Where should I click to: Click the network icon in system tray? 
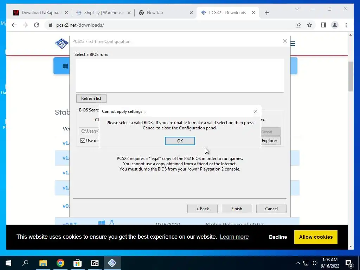click(x=306, y=263)
